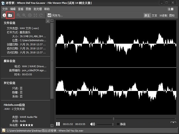Screen dimensions: 179x134
Task: Click the scroll-down arrow of info panel
Action: point(53,125)
